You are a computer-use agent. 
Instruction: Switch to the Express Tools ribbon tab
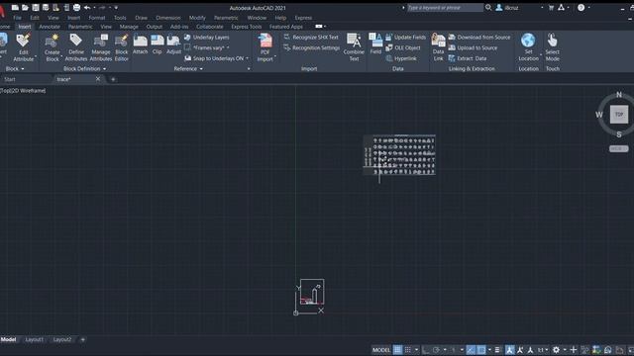point(247,27)
